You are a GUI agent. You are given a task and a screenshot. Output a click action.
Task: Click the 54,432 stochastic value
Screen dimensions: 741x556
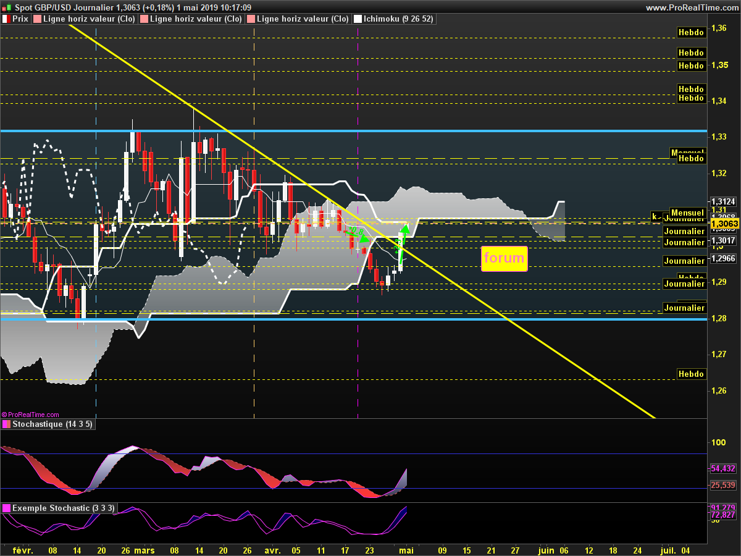pos(722,469)
